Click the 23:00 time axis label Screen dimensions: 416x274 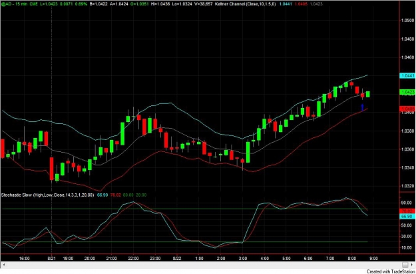click(x=155, y=258)
